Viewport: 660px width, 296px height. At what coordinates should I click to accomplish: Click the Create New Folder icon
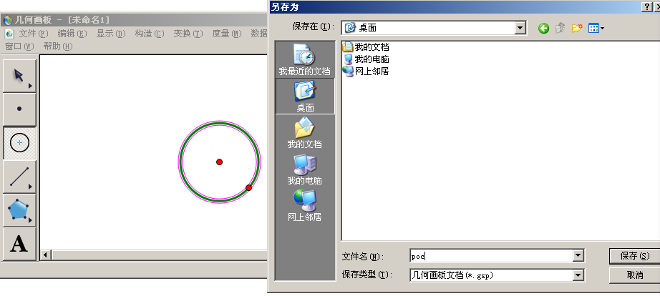tap(577, 28)
